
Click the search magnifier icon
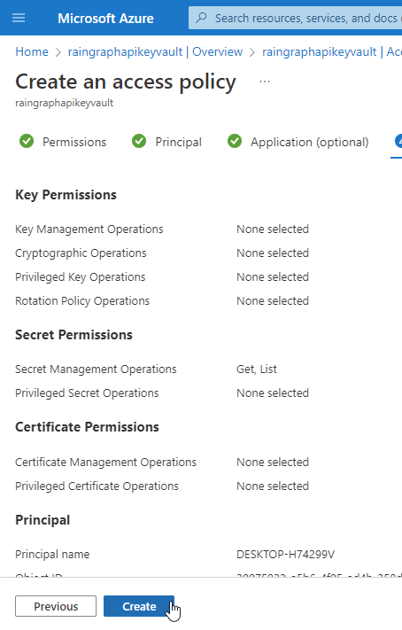201,18
